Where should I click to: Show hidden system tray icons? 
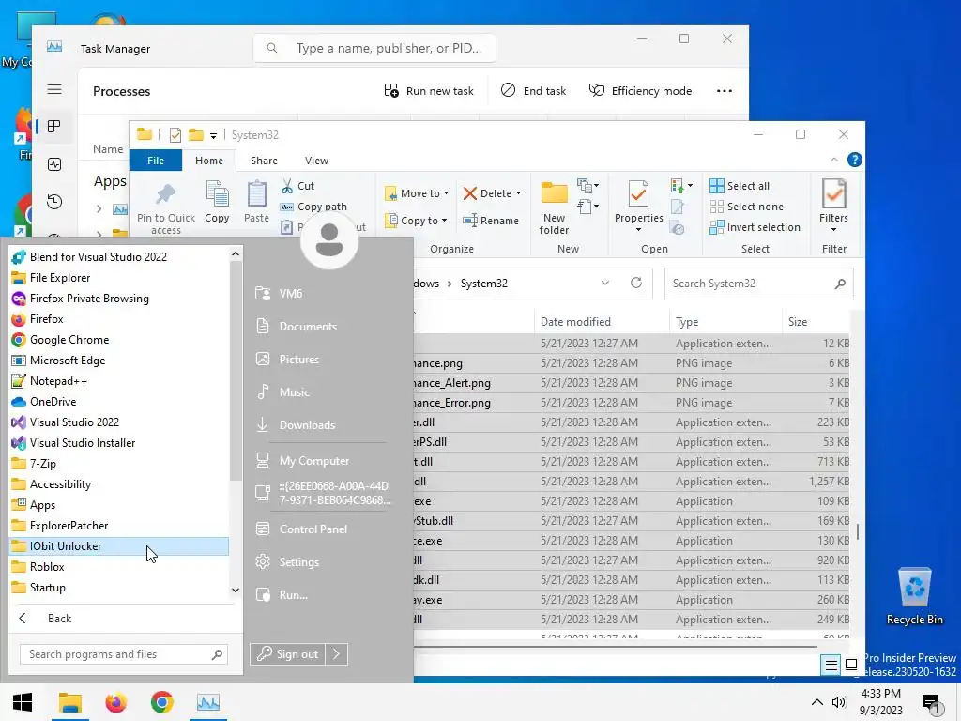[x=817, y=702]
